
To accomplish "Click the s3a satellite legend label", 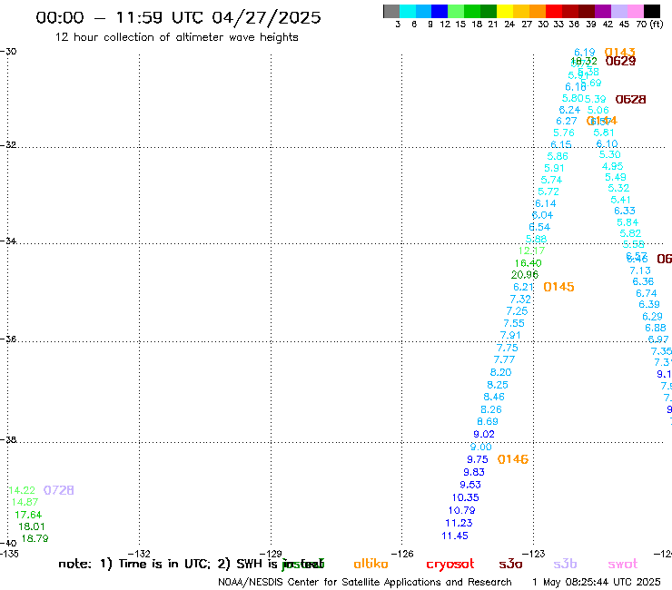I will [510, 564].
